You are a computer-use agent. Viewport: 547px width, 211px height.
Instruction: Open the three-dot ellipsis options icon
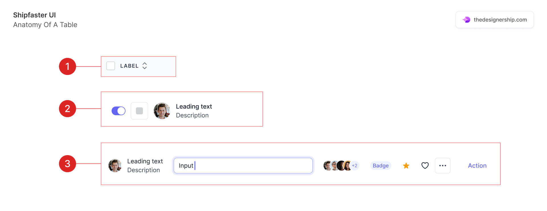pos(442,165)
